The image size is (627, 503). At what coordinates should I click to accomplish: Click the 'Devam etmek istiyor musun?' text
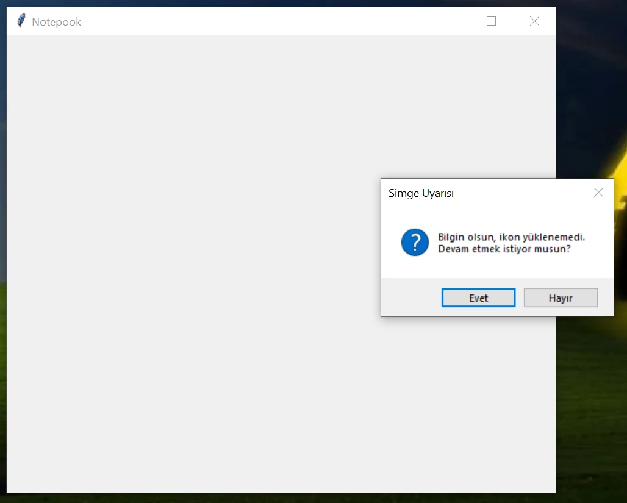coord(504,249)
